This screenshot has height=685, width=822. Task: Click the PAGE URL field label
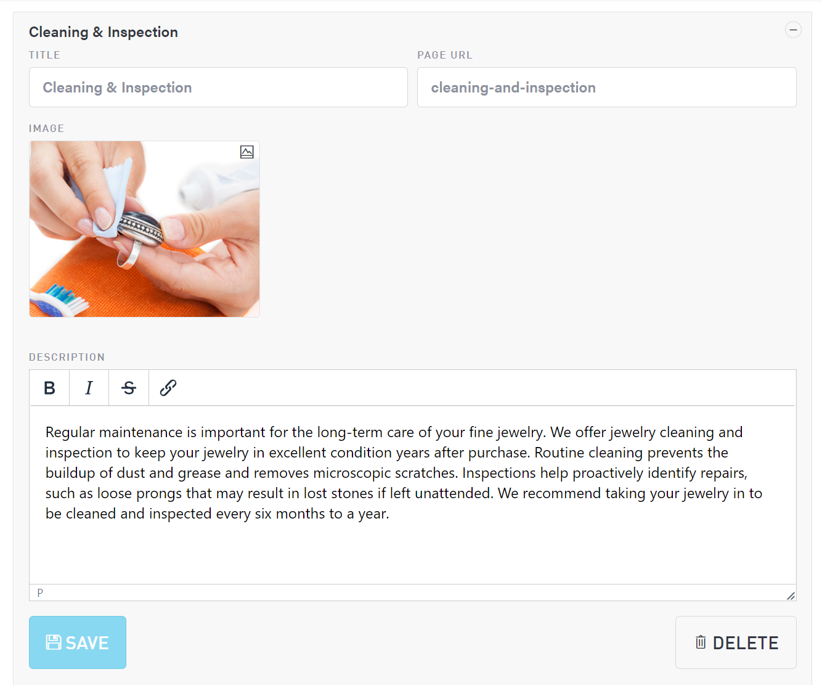(x=444, y=55)
